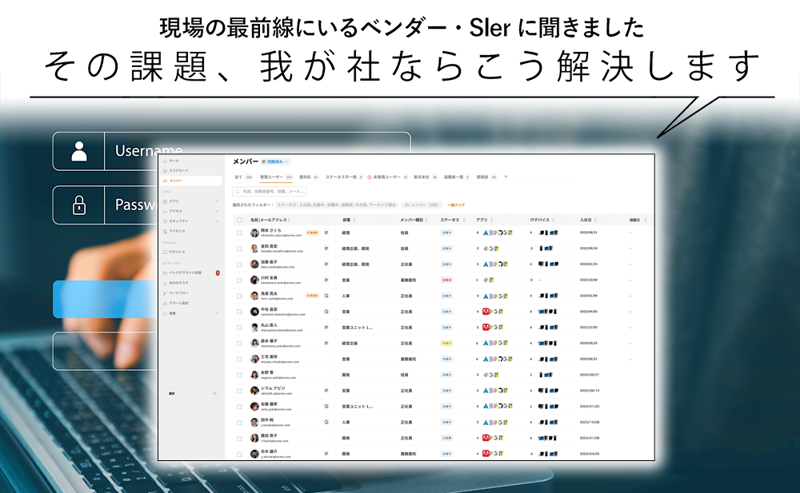The height and width of the screenshot is (493, 800).
Task: Switch to the 全て tab
Action: coord(243,177)
